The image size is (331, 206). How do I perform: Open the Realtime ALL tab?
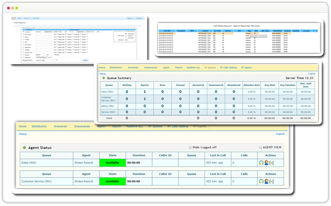(193, 67)
